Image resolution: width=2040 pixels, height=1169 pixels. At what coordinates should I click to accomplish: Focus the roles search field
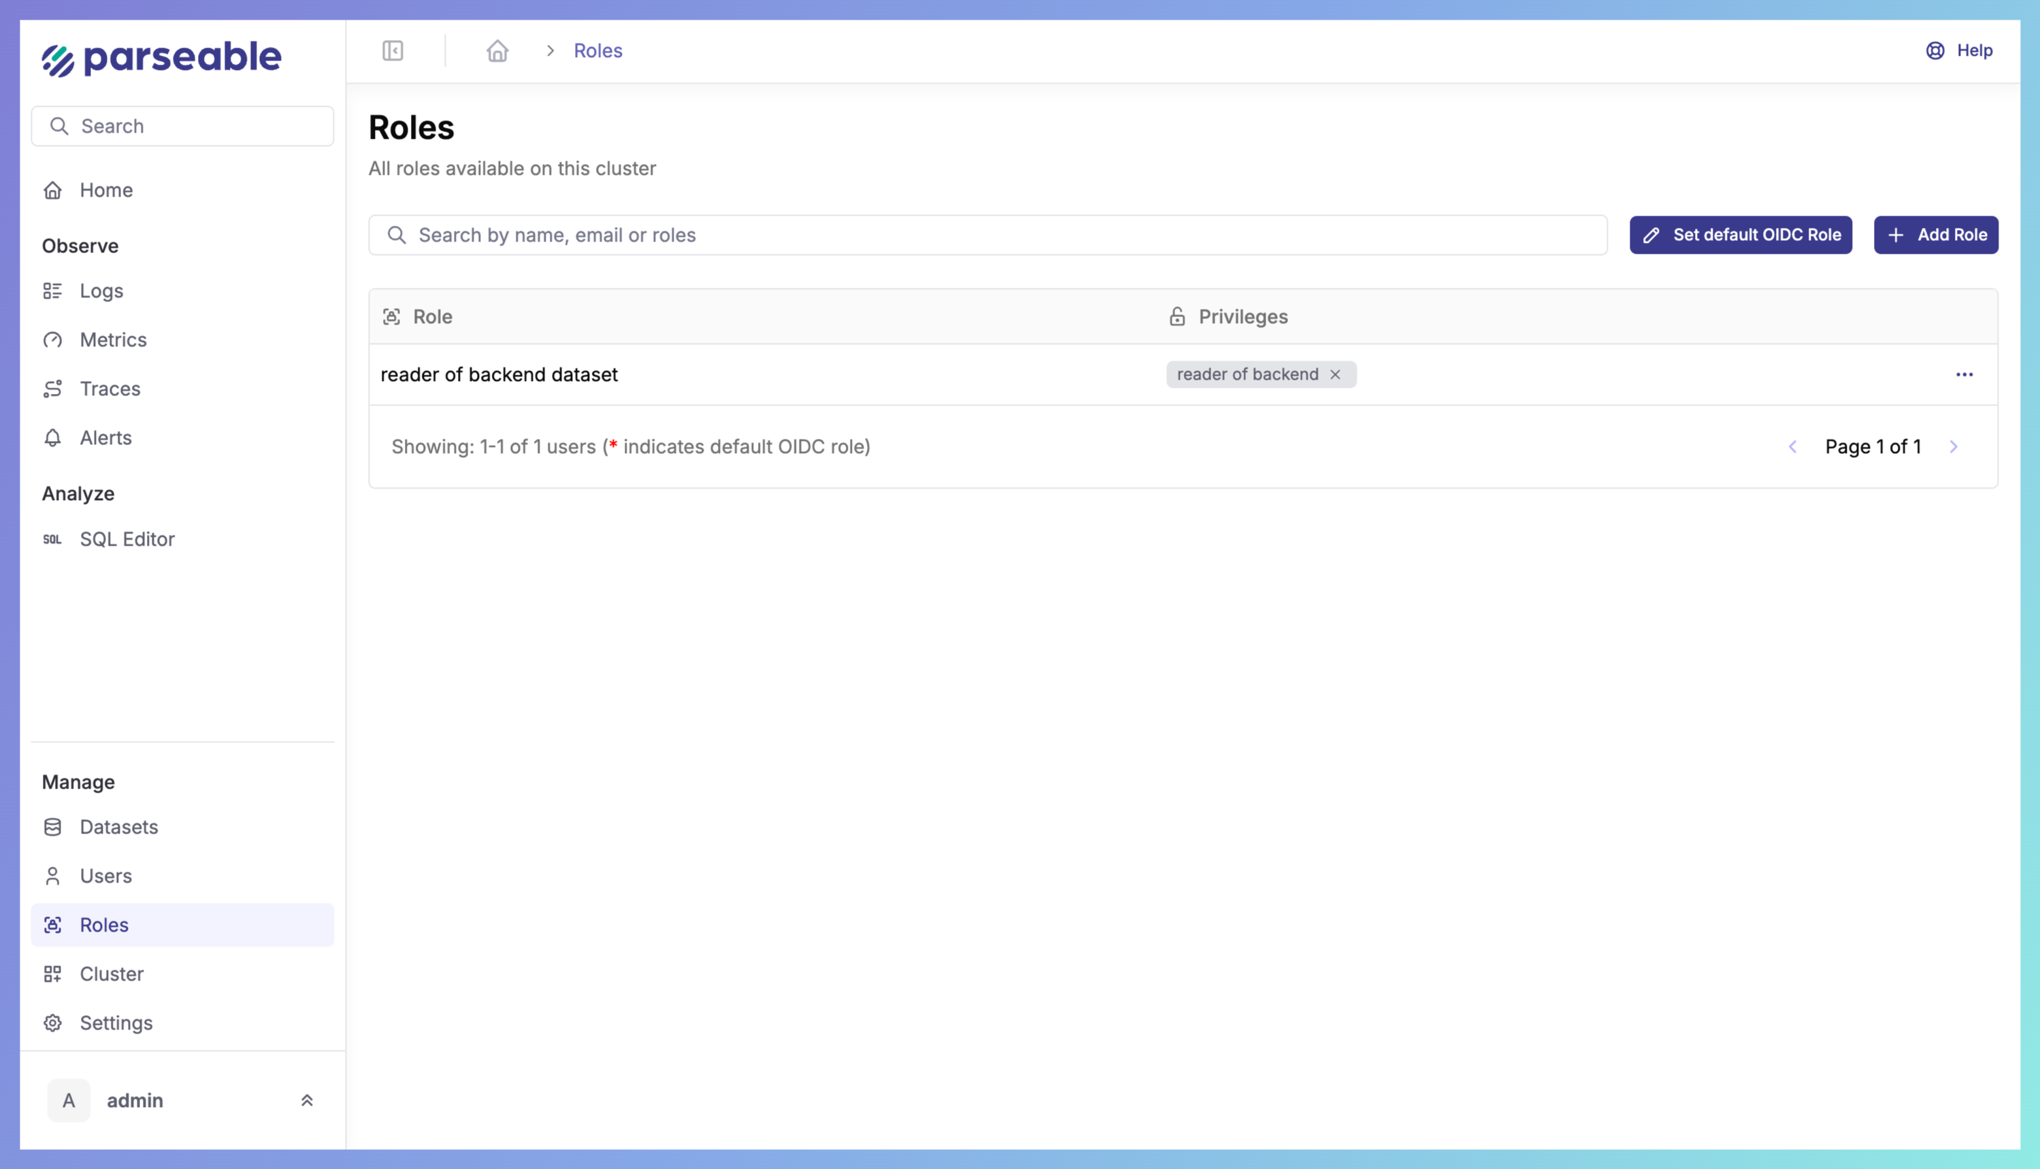(x=987, y=235)
